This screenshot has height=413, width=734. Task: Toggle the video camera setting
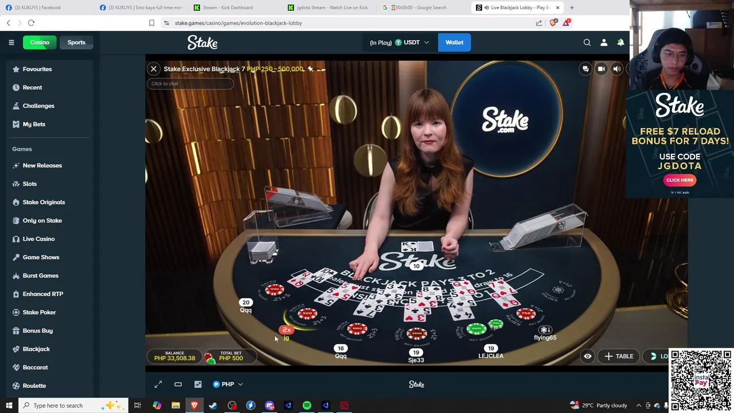click(601, 69)
